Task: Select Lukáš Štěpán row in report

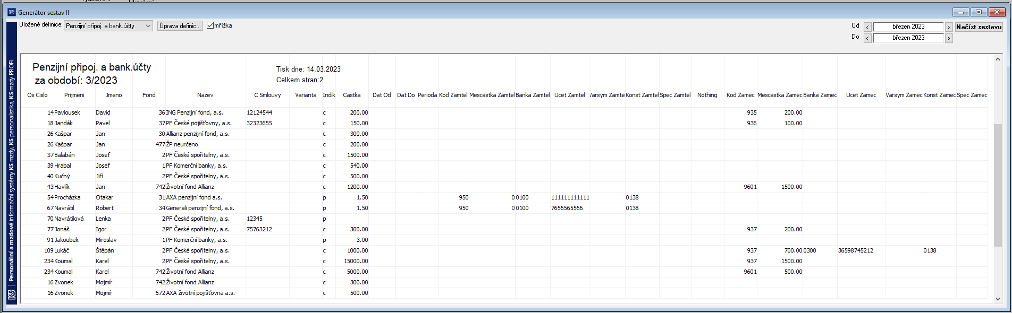Action: pos(504,250)
